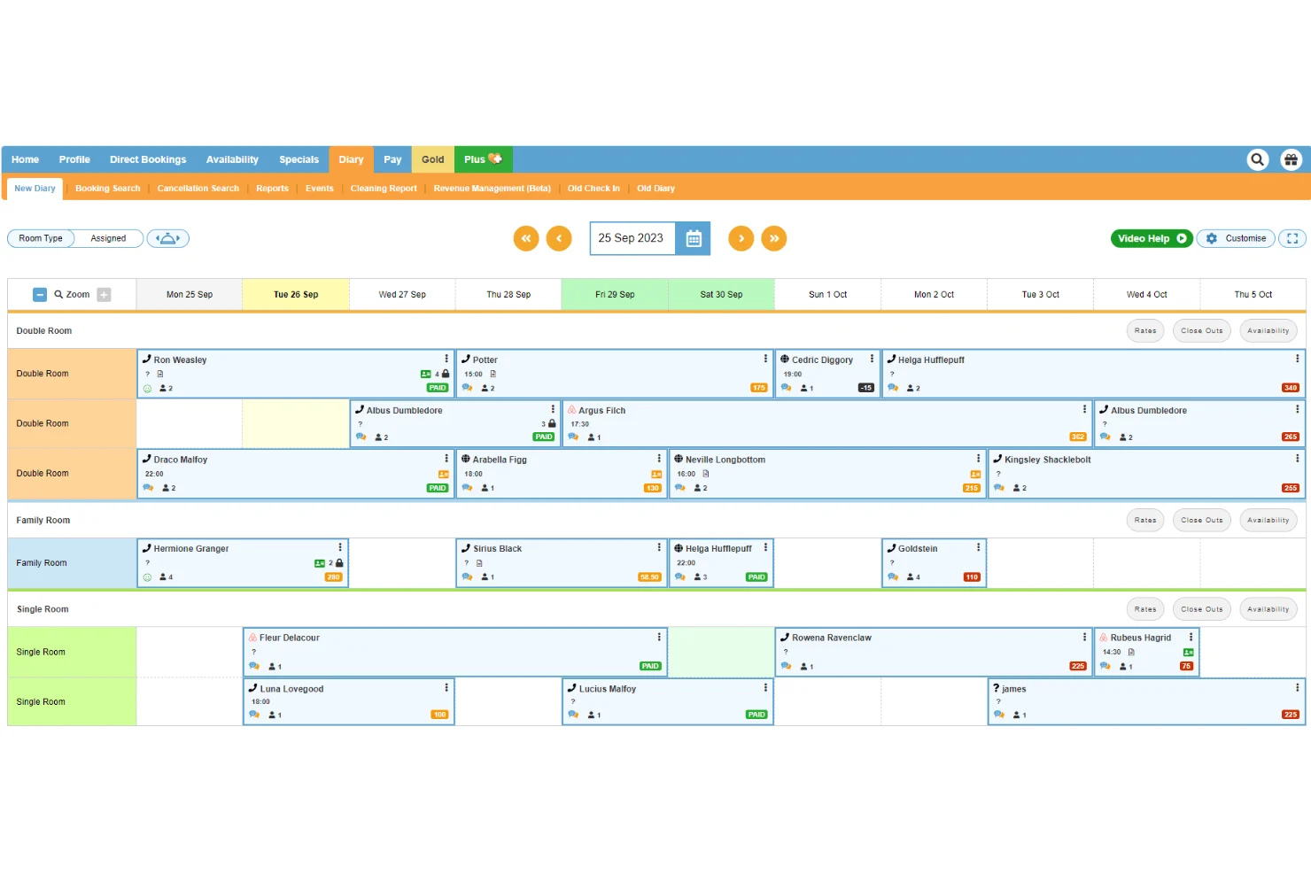Toggle fullscreen diary view icon
This screenshot has height=874, width=1311.
[x=1292, y=238]
